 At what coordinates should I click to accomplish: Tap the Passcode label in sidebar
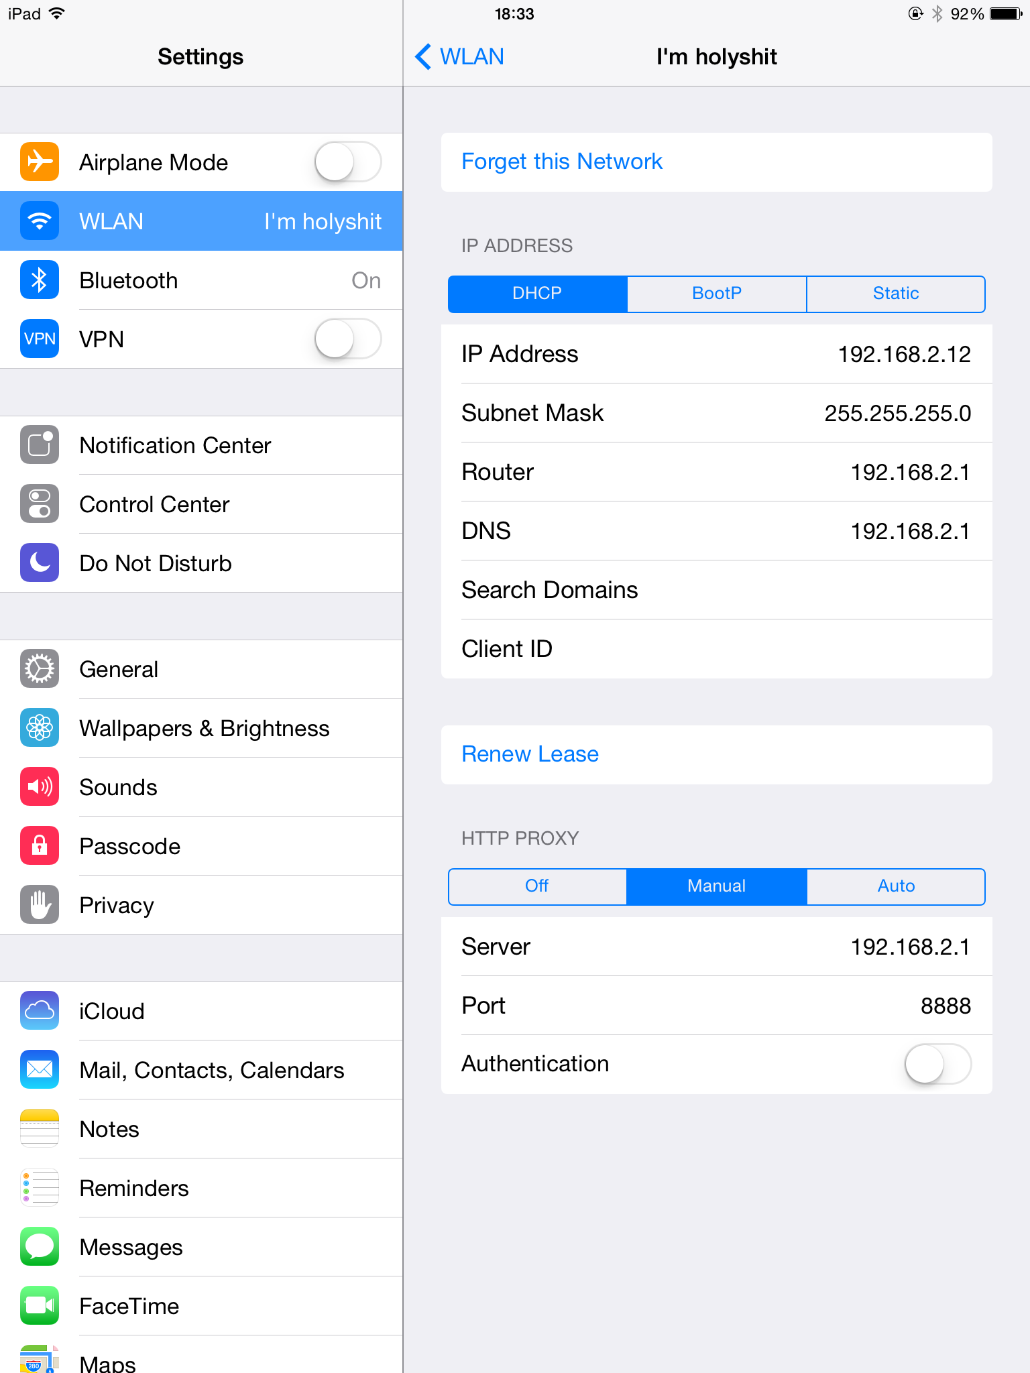click(x=130, y=846)
